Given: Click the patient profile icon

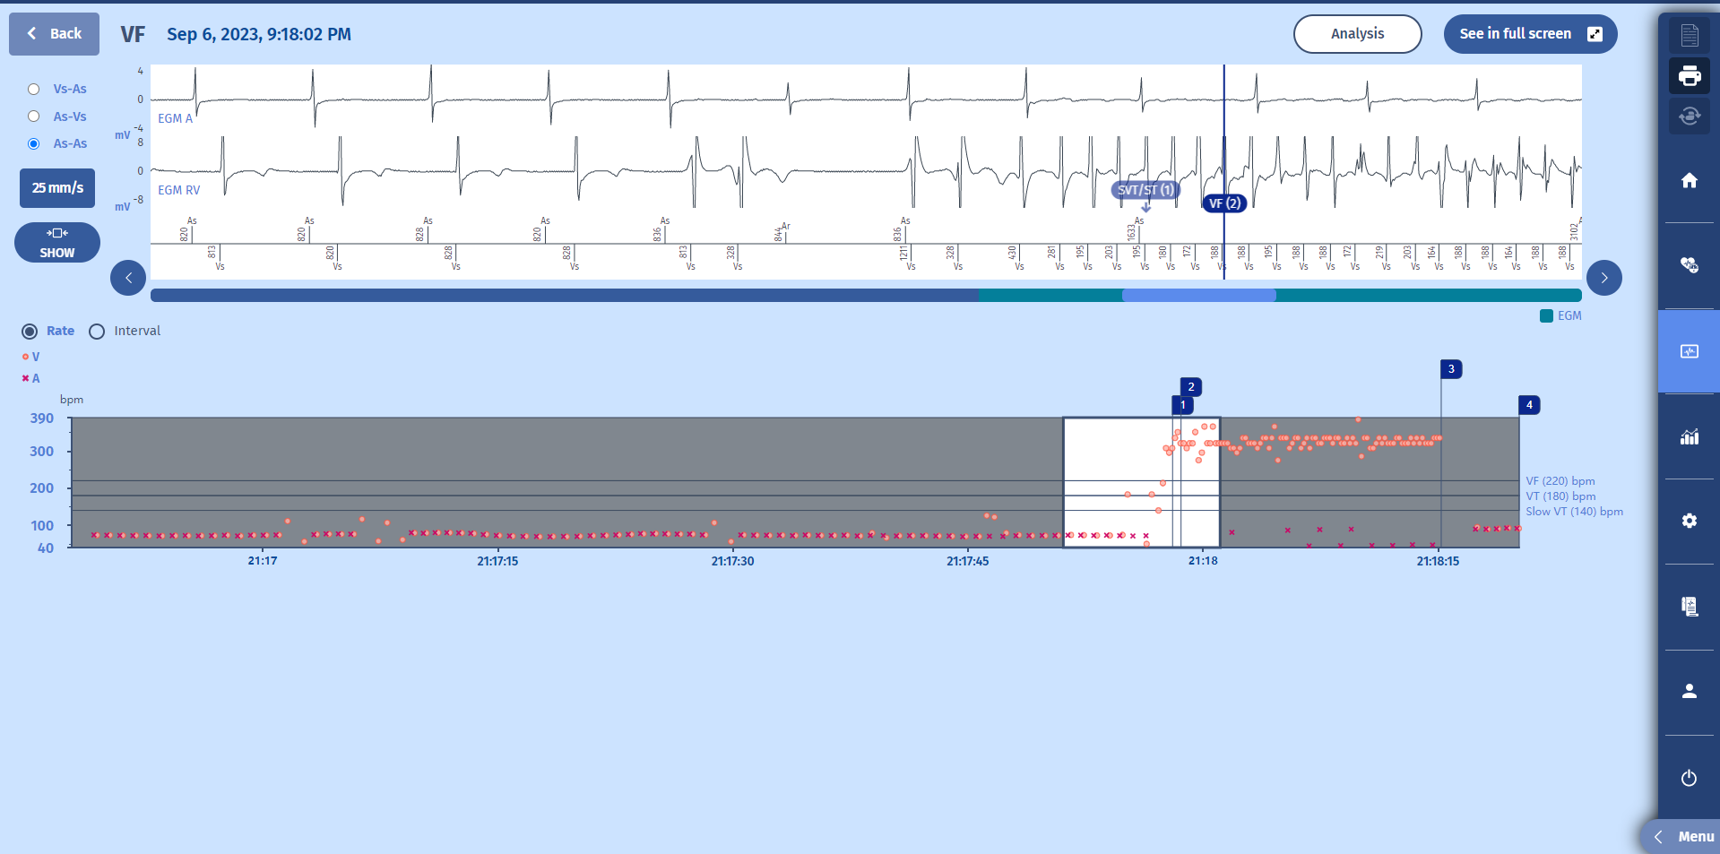Looking at the screenshot, I should pos(1689,691).
